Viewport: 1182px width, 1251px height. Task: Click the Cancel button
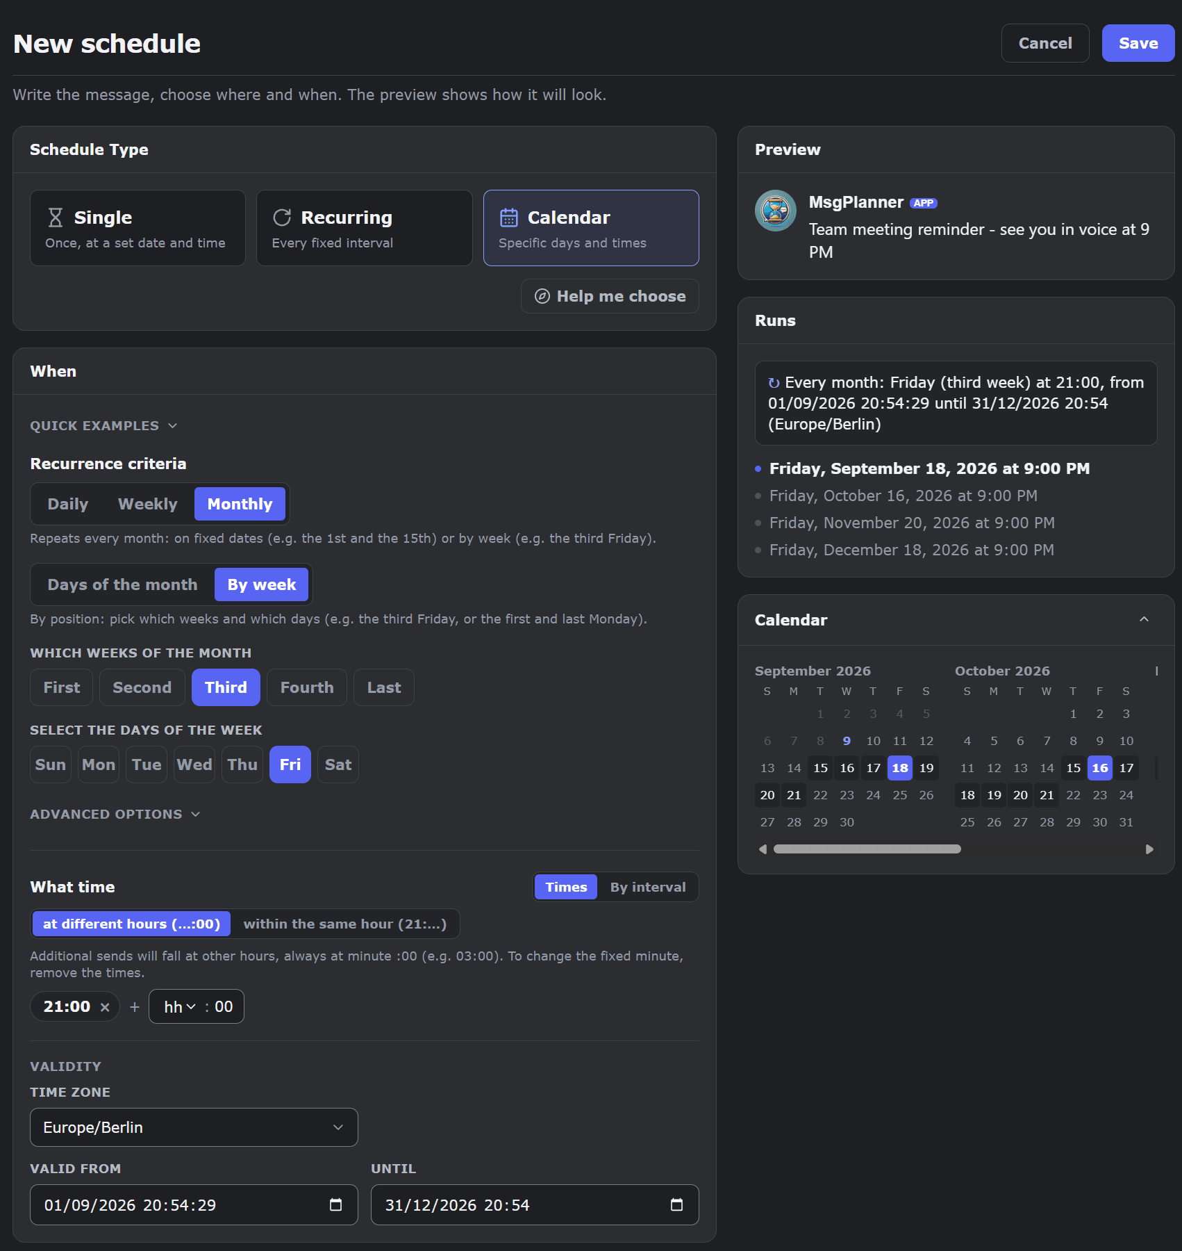(x=1045, y=43)
